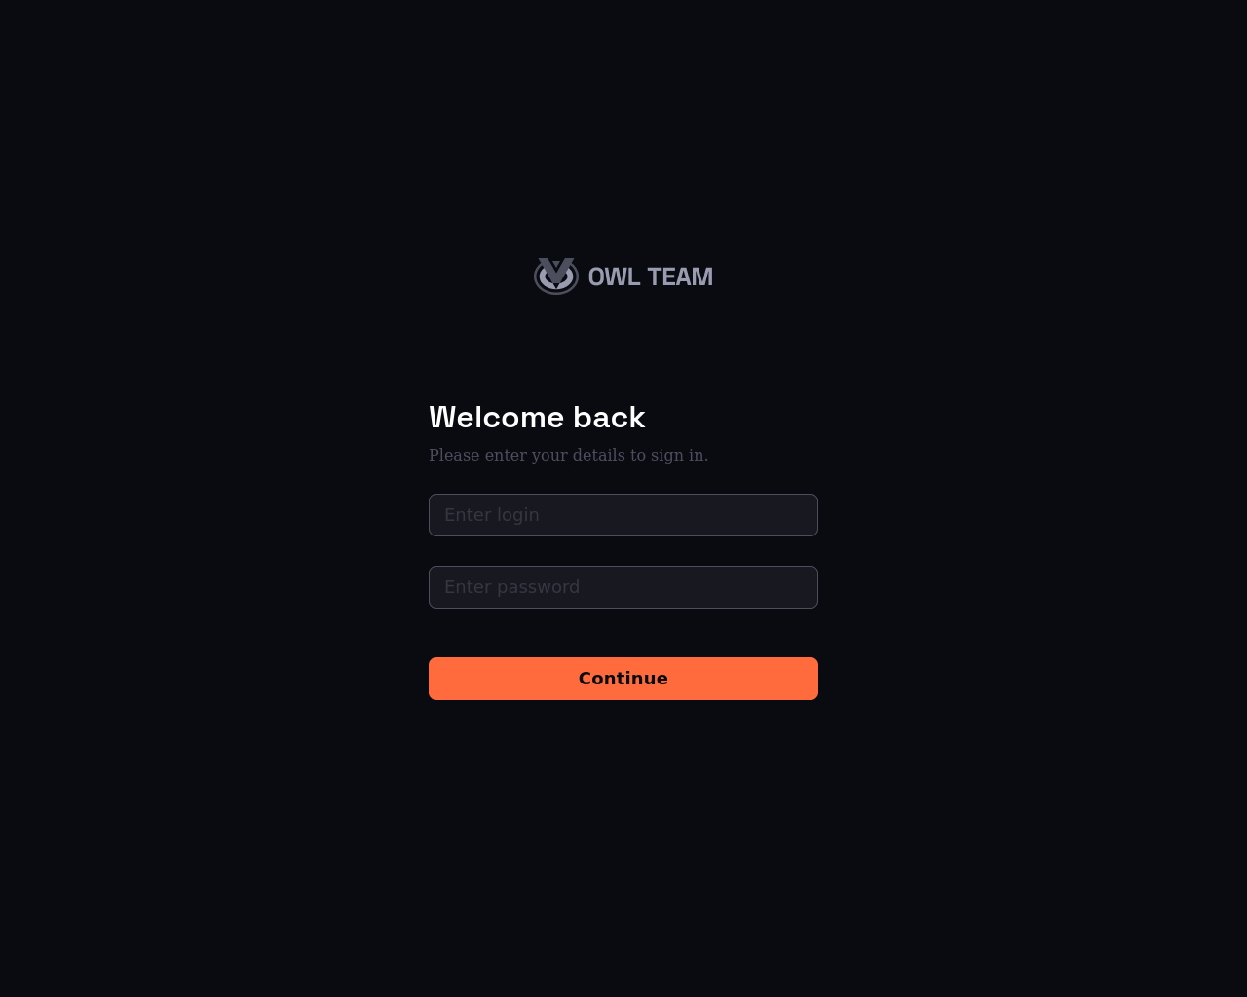Focus the Enter login input field
Screen dimensions: 1247x997
pyautogui.click(x=623, y=515)
